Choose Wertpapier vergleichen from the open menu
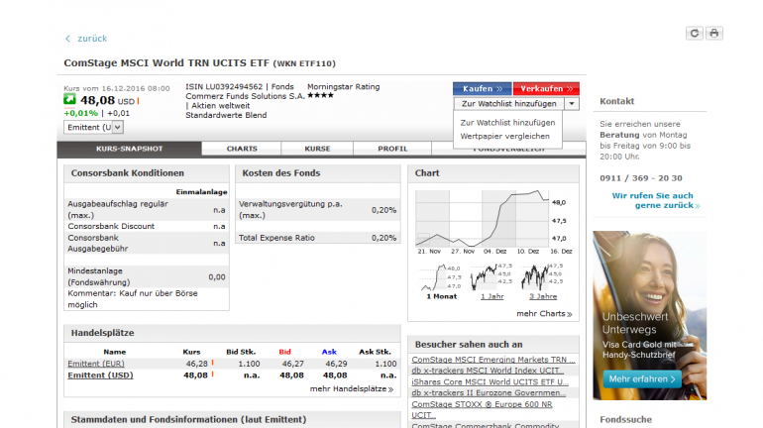 [x=504, y=136]
